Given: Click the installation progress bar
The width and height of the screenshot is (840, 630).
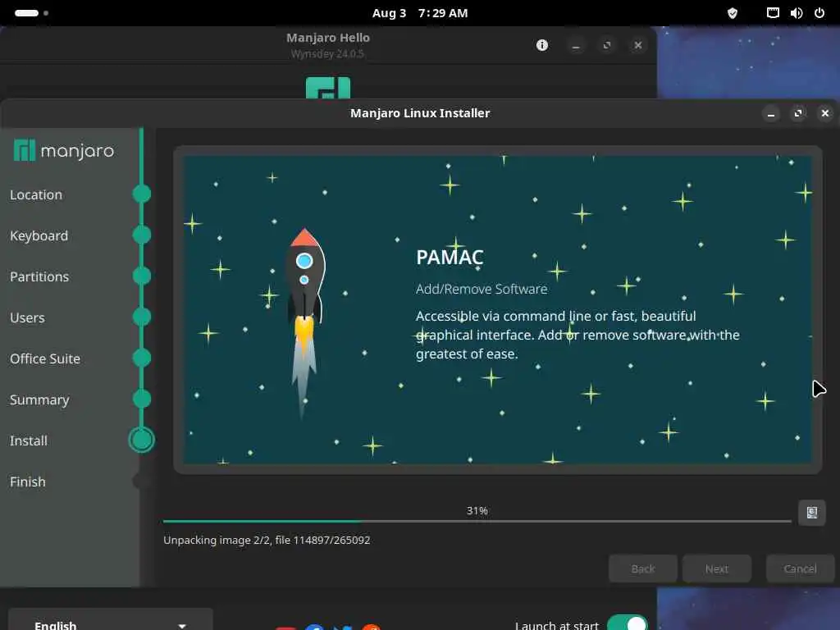Looking at the screenshot, I should (477, 521).
